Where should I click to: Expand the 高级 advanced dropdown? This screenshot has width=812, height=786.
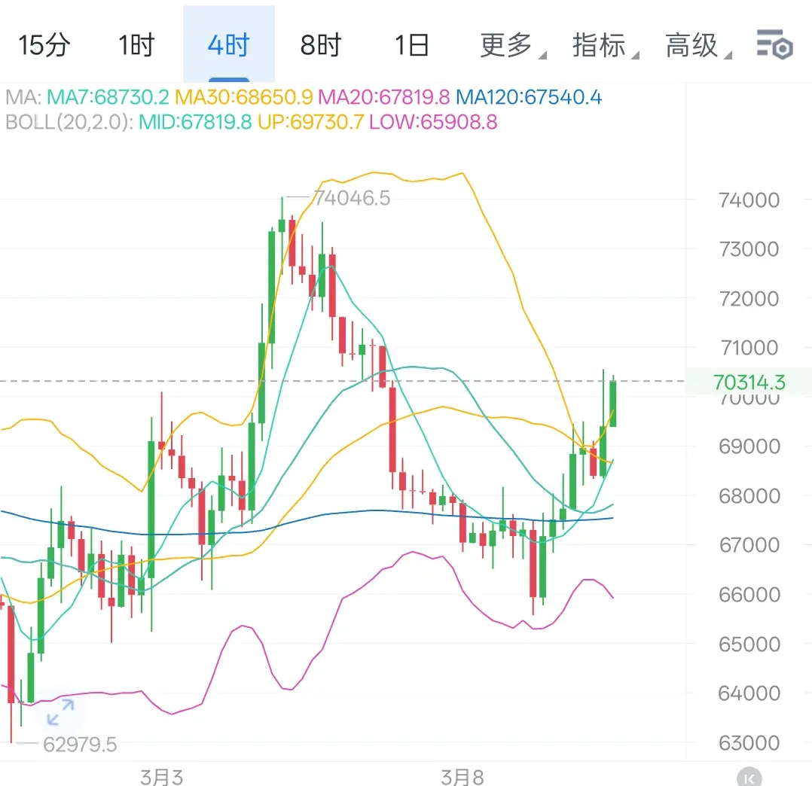click(x=698, y=45)
